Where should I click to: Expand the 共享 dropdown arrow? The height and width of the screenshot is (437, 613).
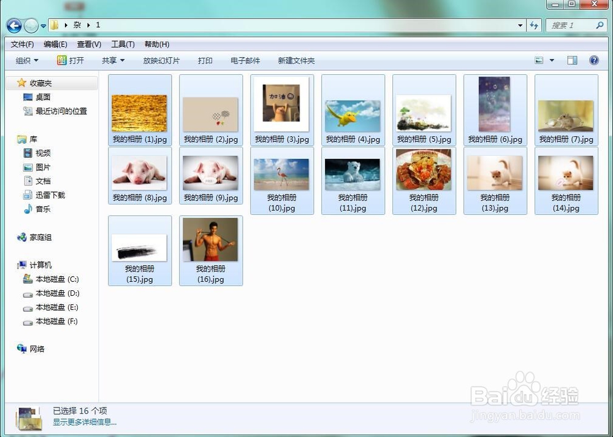tap(123, 60)
